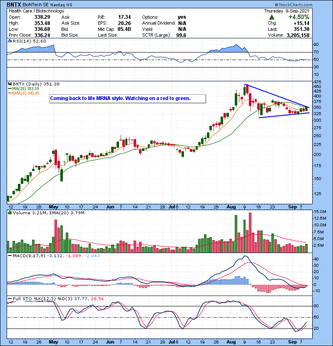The width and height of the screenshot is (333, 346).
Task: Click the lower blue ascending support trendline
Action: (x=284, y=115)
